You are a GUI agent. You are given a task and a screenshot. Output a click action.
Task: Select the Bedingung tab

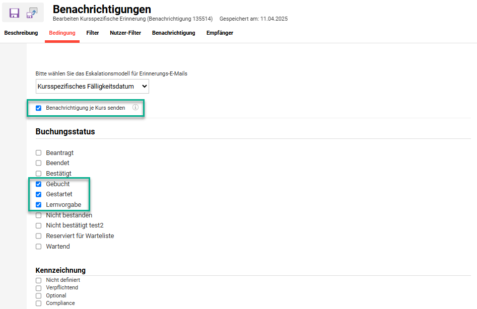coord(61,32)
